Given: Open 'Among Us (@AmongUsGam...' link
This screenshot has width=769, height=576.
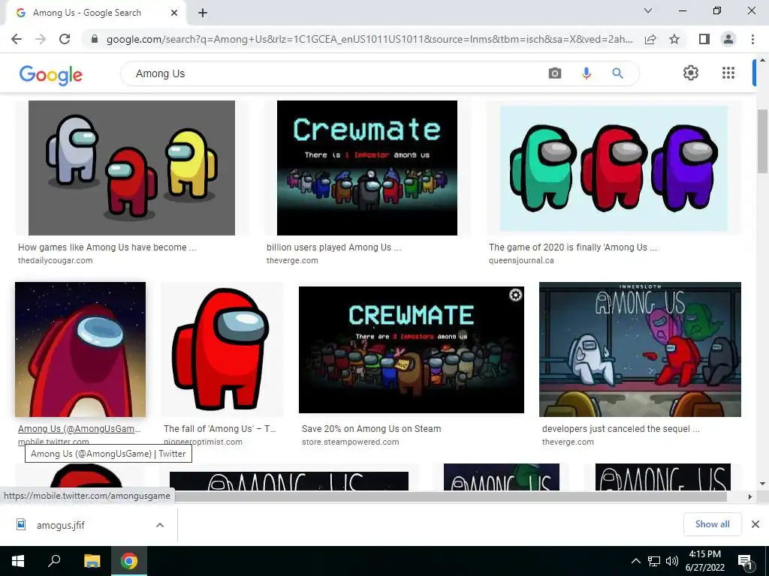Looking at the screenshot, I should 79,428.
